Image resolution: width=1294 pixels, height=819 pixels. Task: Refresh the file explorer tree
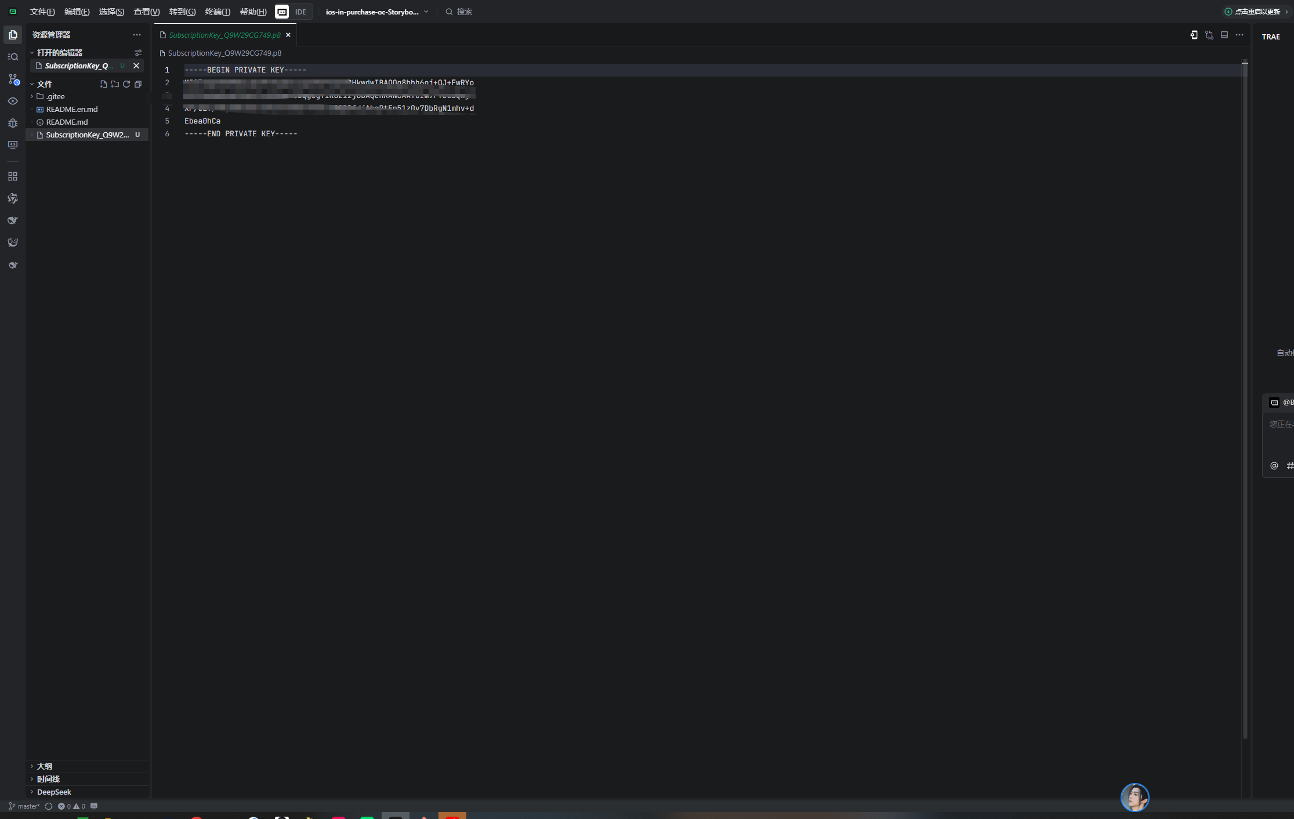(126, 84)
